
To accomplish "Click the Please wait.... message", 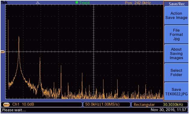I will [14, 110].
